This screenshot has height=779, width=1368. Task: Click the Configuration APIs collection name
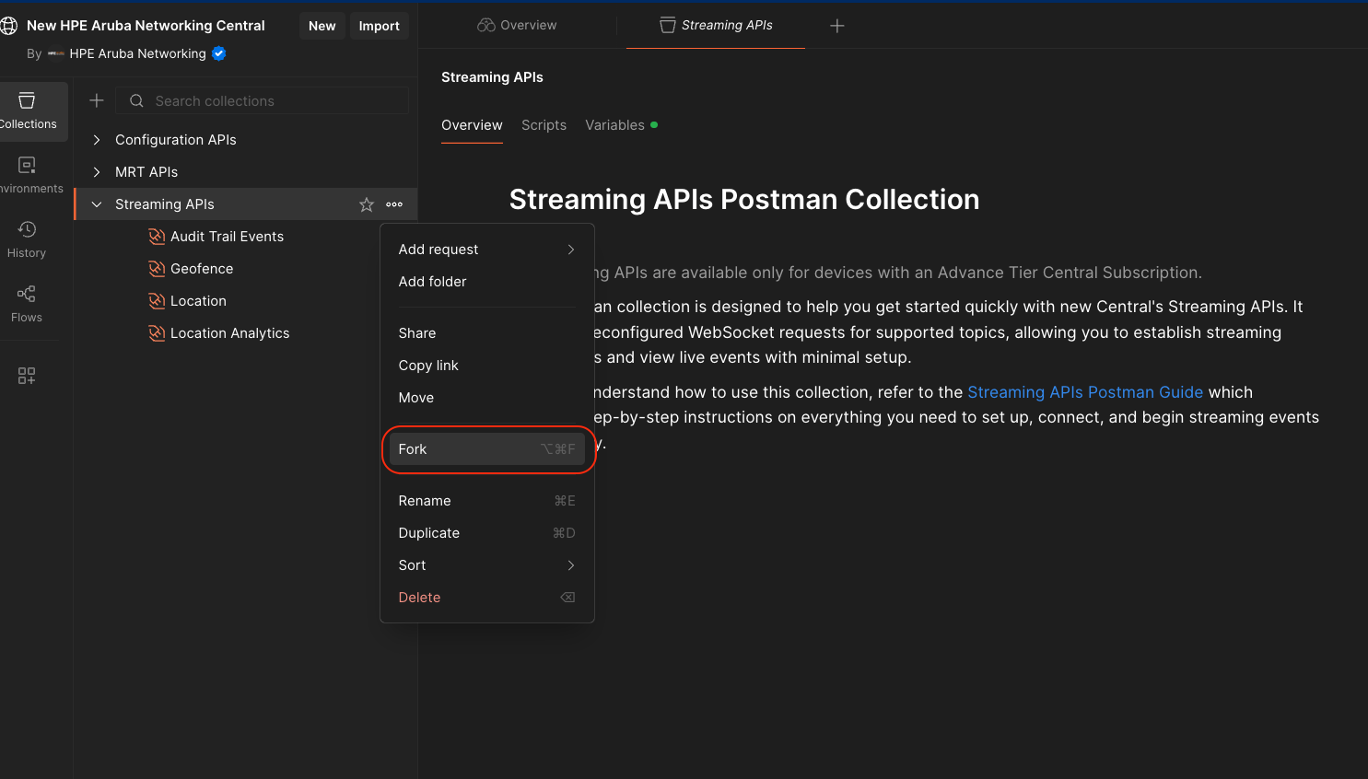(x=176, y=140)
